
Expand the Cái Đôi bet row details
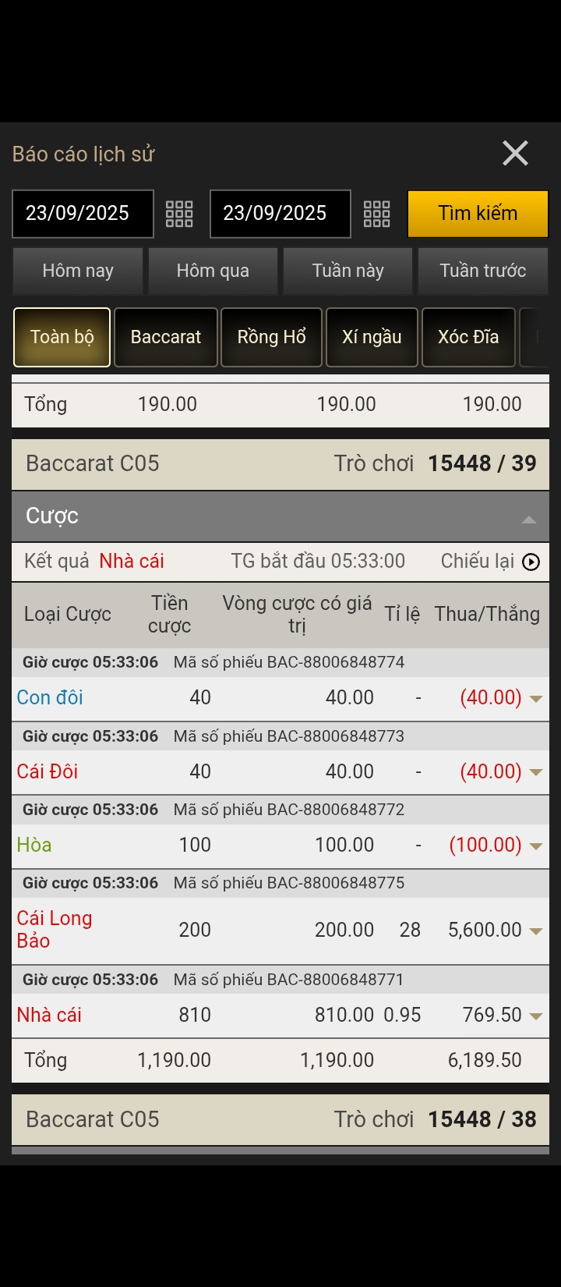[x=536, y=772]
